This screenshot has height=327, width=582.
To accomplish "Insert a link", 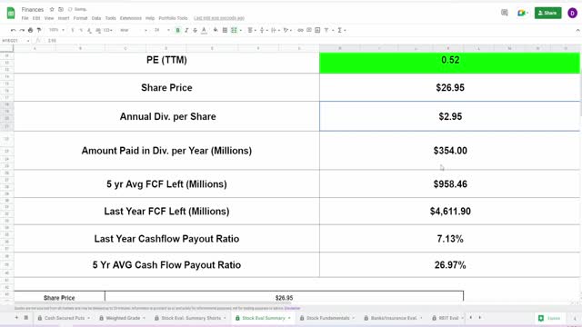I will [300, 30].
